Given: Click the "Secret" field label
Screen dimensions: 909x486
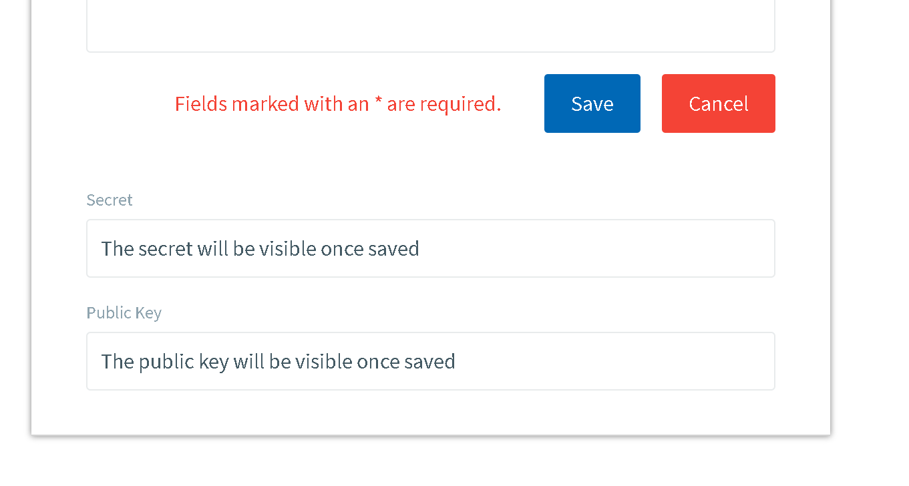Looking at the screenshot, I should click(110, 200).
